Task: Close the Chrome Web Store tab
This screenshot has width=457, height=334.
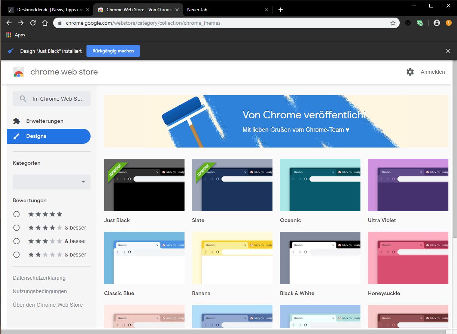Action: point(177,10)
